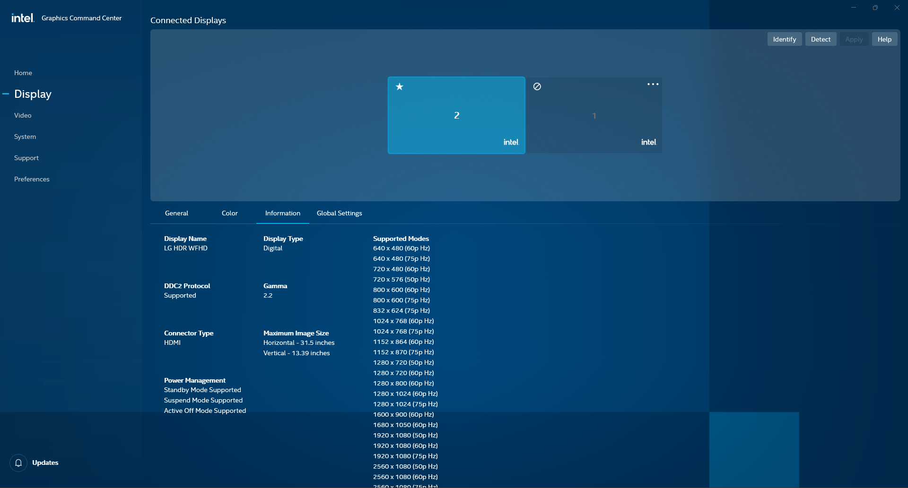The height and width of the screenshot is (488, 908).
Task: Select display 2 thumbnail
Action: coord(456,115)
